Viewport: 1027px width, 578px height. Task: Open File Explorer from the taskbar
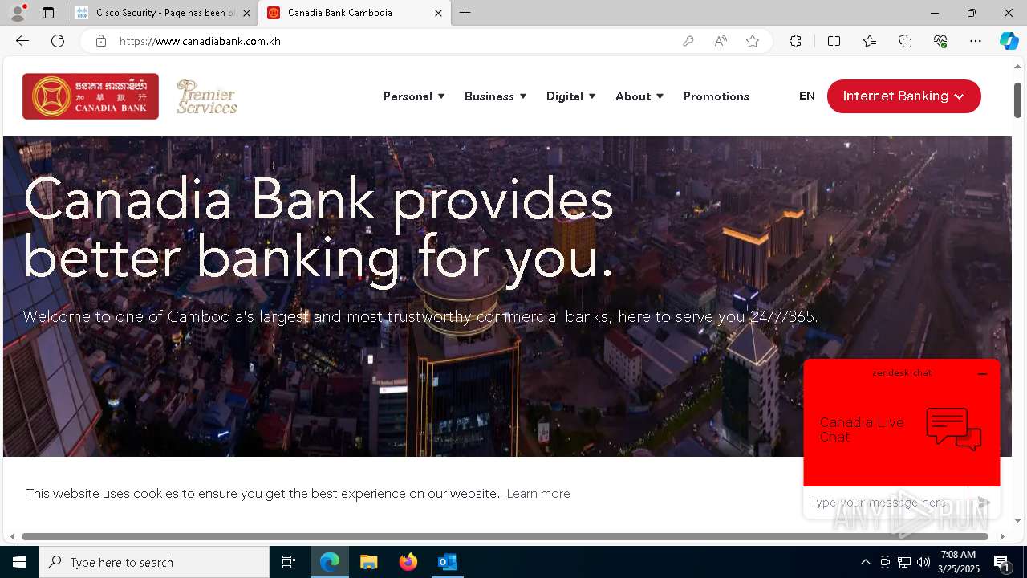pyautogui.click(x=368, y=562)
